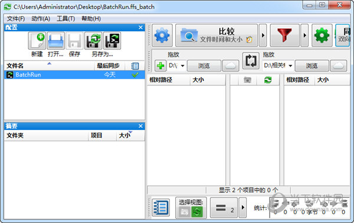The image size is (354, 223).
Task: Open 工具(T) menu
Action: (x=65, y=19)
